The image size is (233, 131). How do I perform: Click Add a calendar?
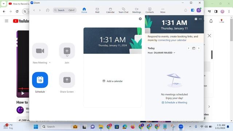pyautogui.click(x=112, y=81)
